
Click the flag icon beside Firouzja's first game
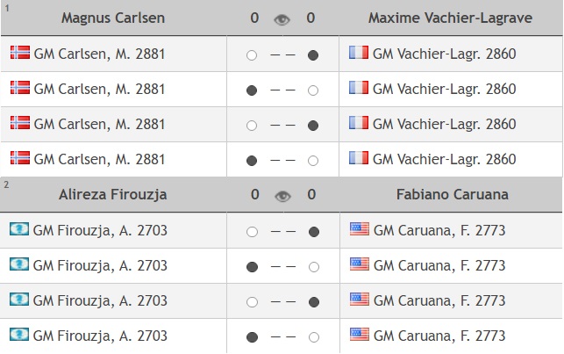(19, 230)
